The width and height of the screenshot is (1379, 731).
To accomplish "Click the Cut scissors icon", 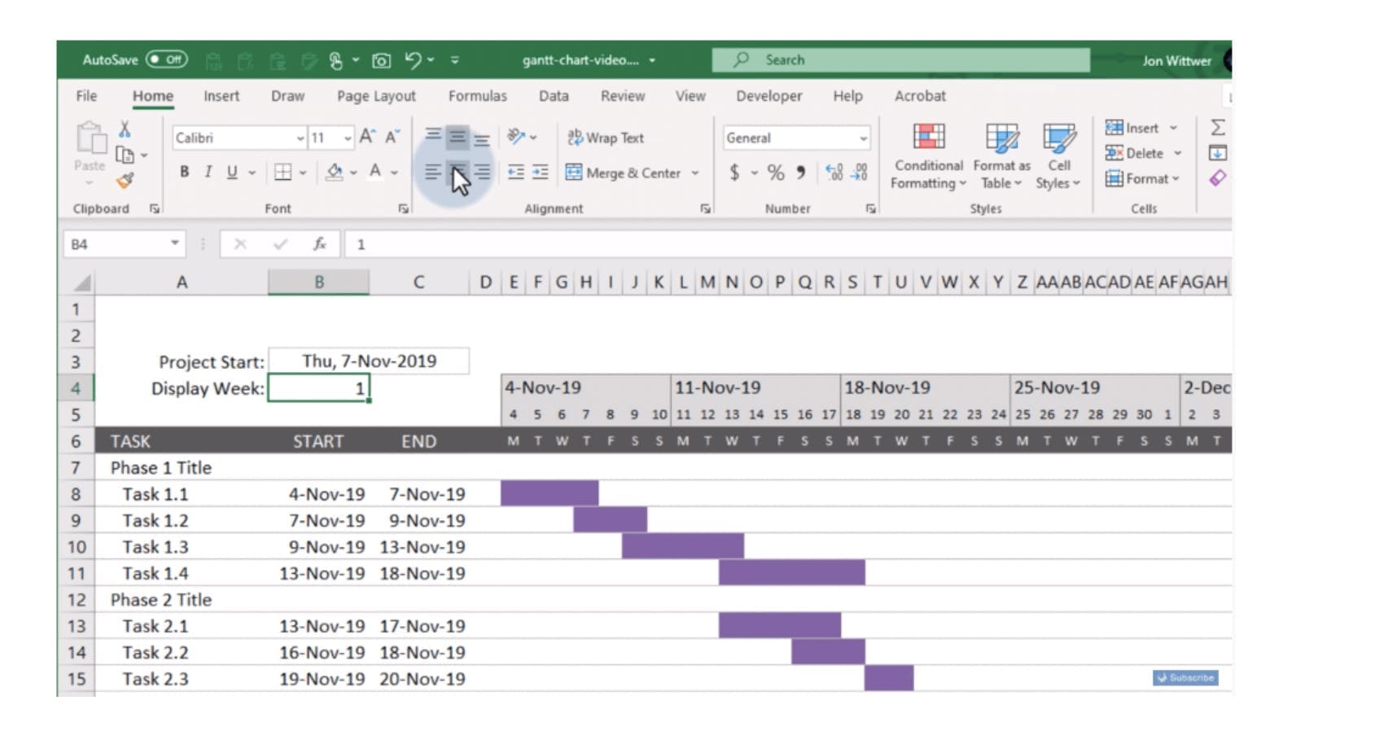I will [125, 129].
